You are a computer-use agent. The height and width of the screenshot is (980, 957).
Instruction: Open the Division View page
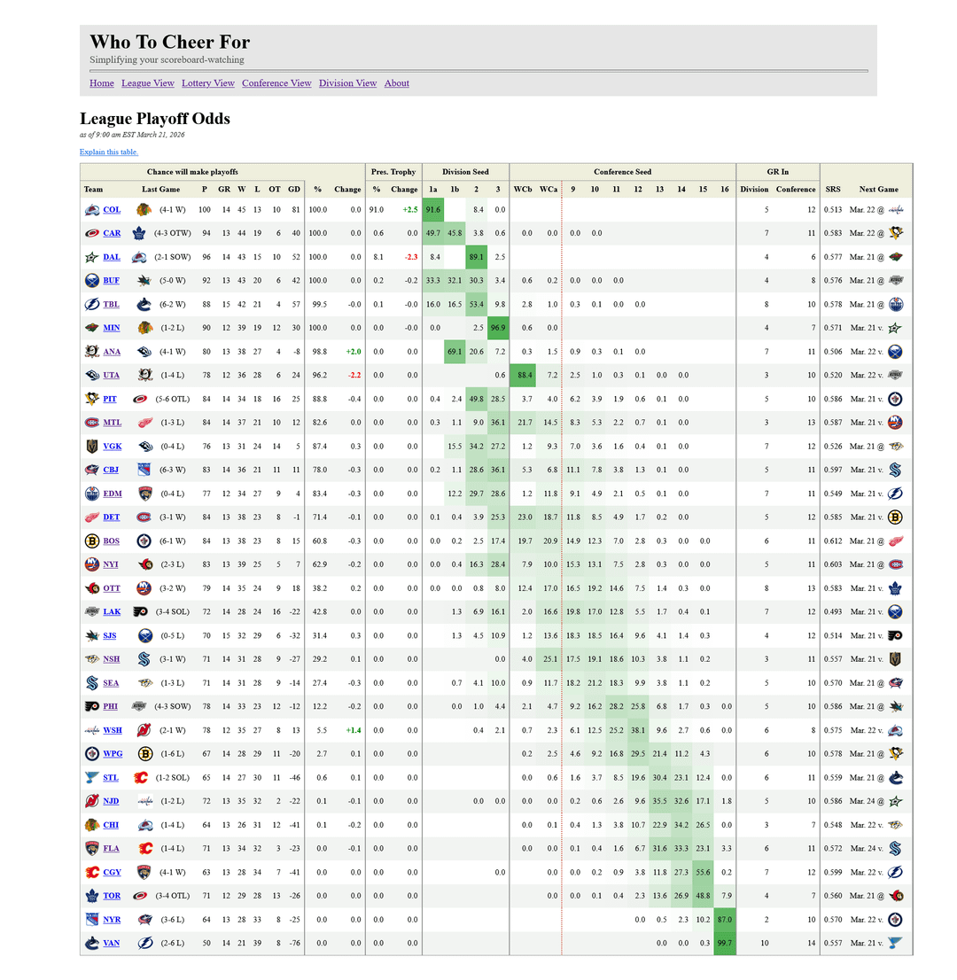[x=347, y=83]
